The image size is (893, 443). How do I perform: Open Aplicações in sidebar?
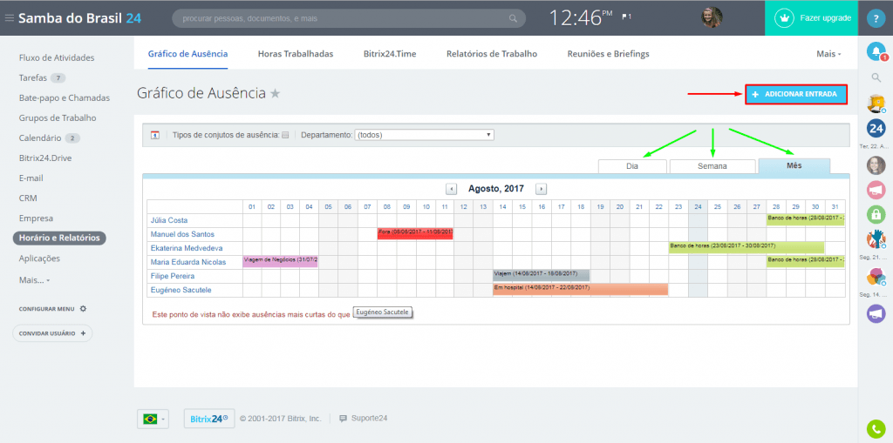(39, 258)
